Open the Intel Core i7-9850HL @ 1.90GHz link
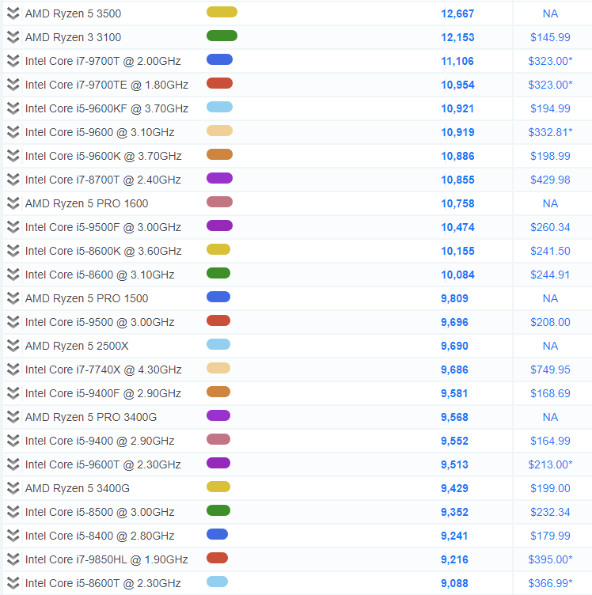 [x=107, y=559]
